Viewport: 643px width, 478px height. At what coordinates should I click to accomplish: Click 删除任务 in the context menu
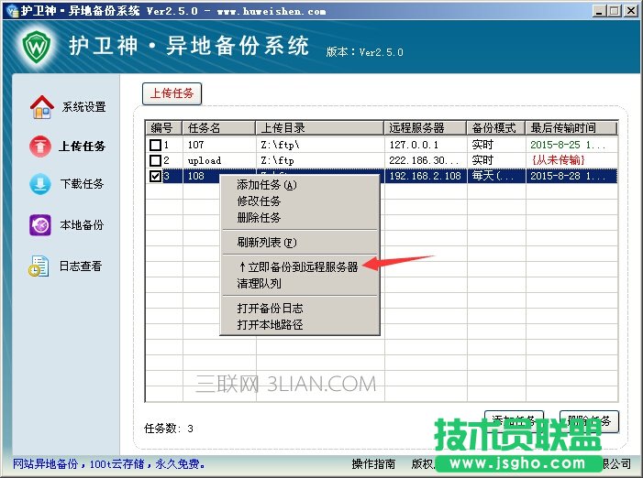point(259,218)
